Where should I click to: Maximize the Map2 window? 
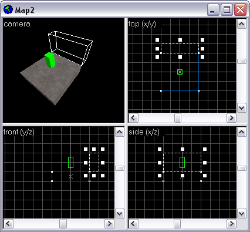227,9
